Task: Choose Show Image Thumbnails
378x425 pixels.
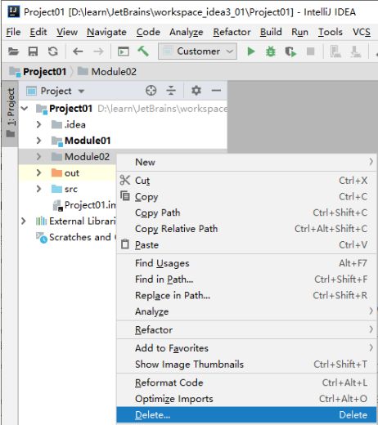Action: tap(246, 364)
